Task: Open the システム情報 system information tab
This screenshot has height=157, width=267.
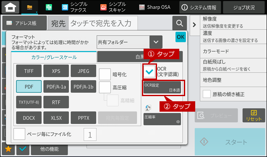Action: click(x=200, y=7)
